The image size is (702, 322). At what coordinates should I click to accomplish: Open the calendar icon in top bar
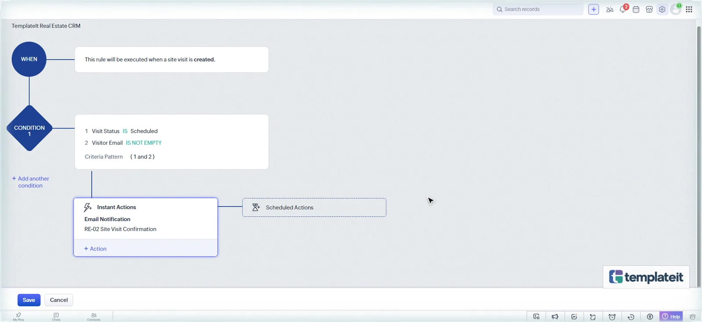636,9
